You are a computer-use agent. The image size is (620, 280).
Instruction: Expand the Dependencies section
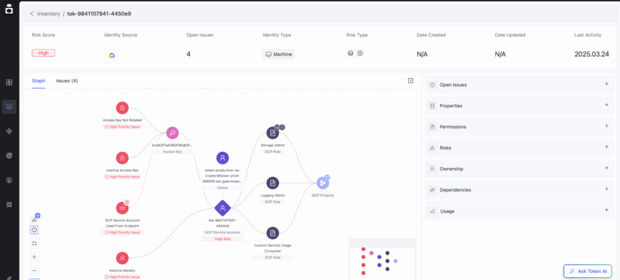(x=520, y=190)
